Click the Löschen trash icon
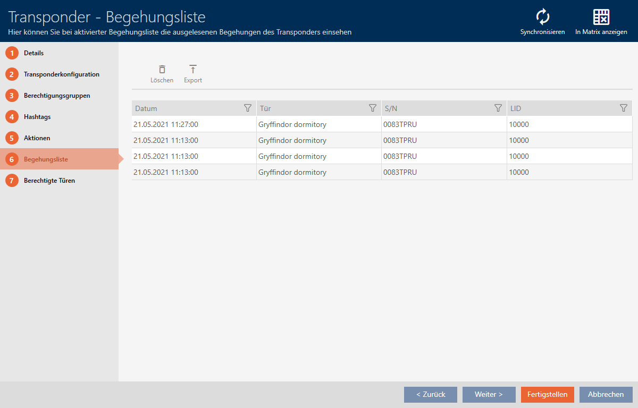Viewport: 638px width, 408px height. tap(162, 70)
